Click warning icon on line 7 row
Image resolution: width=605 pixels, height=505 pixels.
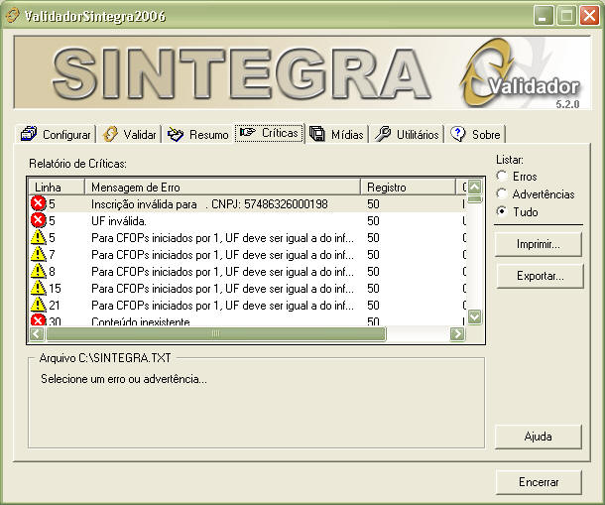[39, 254]
